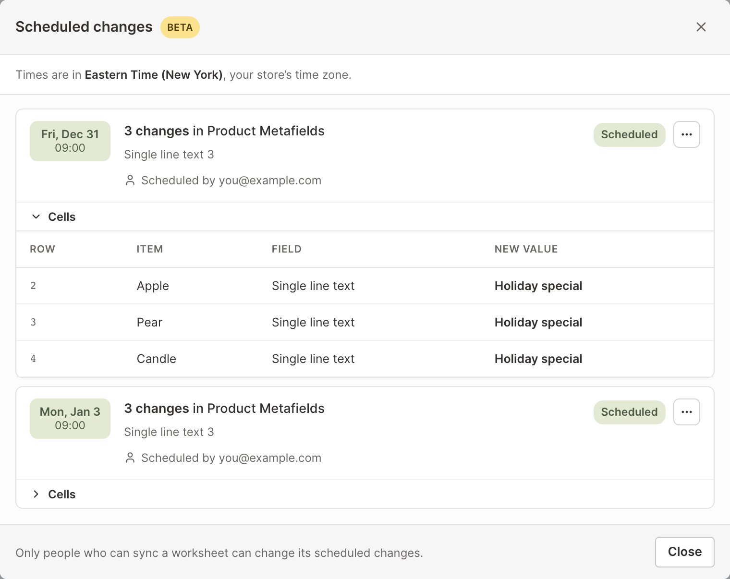Click Single line text field in Apple row
The width and height of the screenshot is (730, 579).
pos(313,286)
